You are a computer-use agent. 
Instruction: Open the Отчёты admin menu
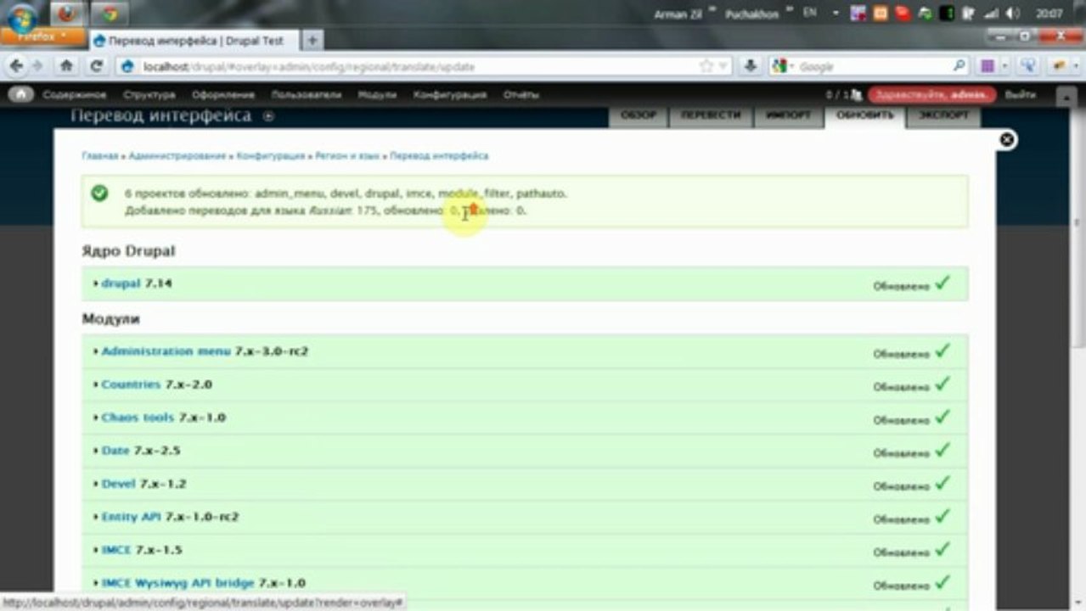click(x=521, y=95)
